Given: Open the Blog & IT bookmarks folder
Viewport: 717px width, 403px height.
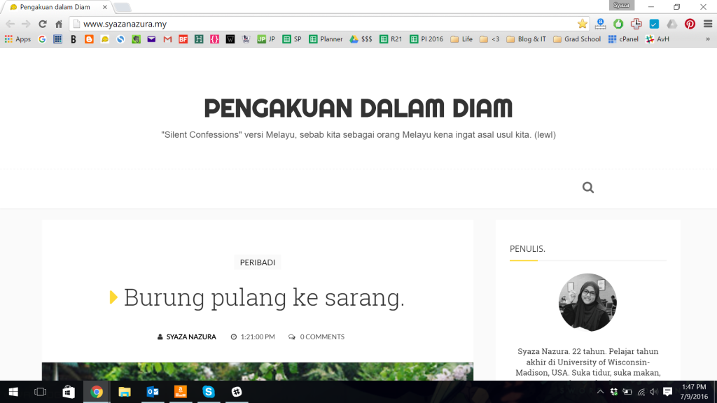Looking at the screenshot, I should (x=526, y=39).
